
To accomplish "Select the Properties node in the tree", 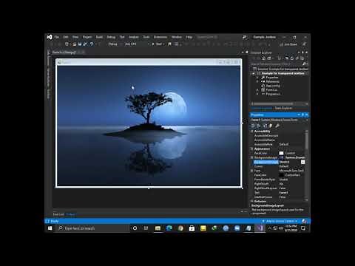I will [x=271, y=78].
